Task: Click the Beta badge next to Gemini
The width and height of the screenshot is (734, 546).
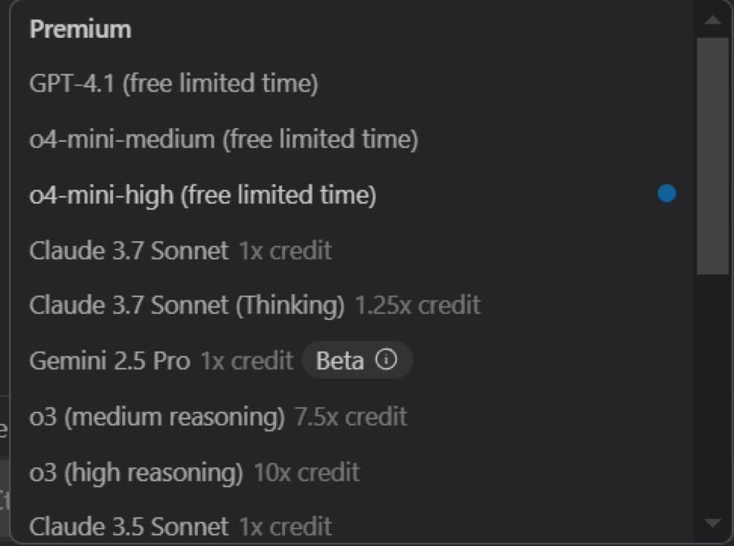Action: click(340, 361)
